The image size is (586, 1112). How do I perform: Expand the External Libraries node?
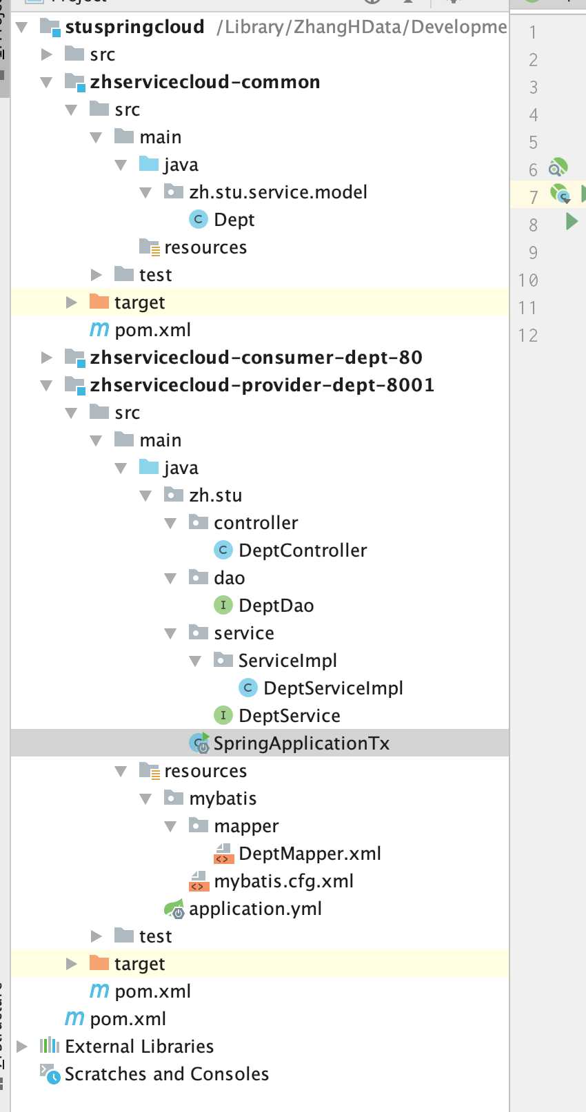[22, 1047]
